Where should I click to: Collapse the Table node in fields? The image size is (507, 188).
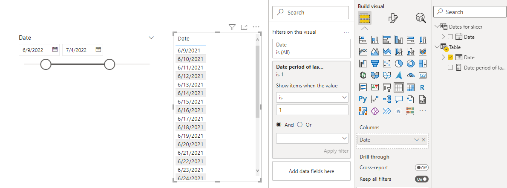pyautogui.click(x=437, y=47)
